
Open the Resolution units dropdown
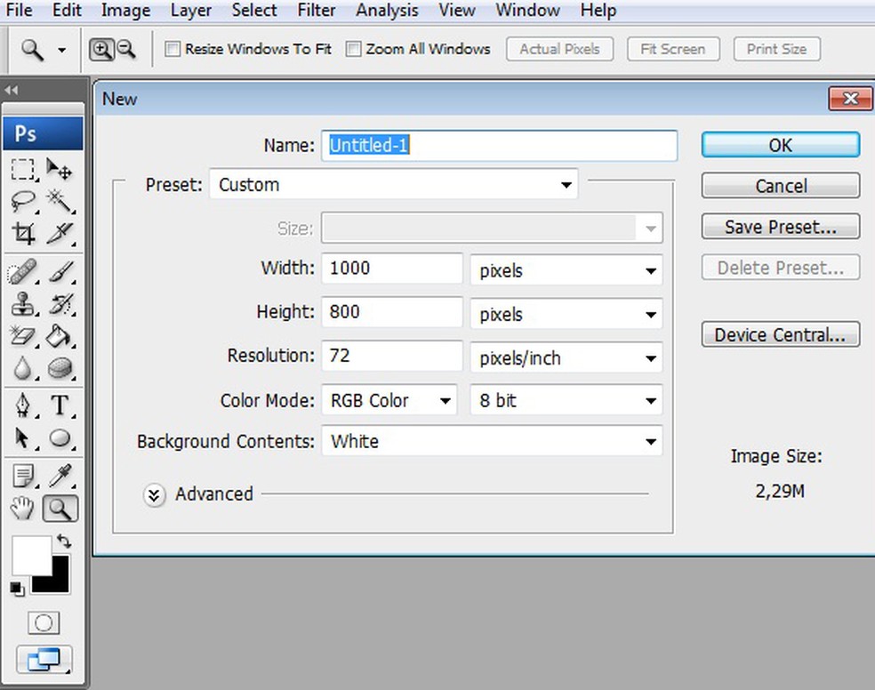566,357
